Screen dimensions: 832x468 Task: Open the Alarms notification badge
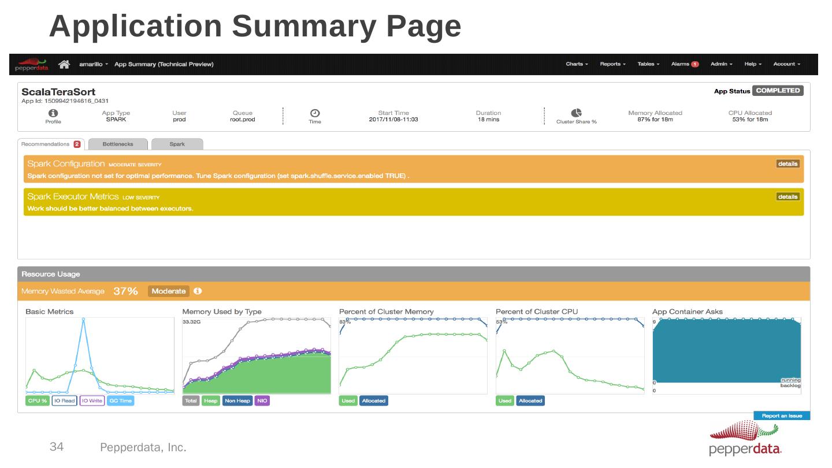(x=695, y=64)
